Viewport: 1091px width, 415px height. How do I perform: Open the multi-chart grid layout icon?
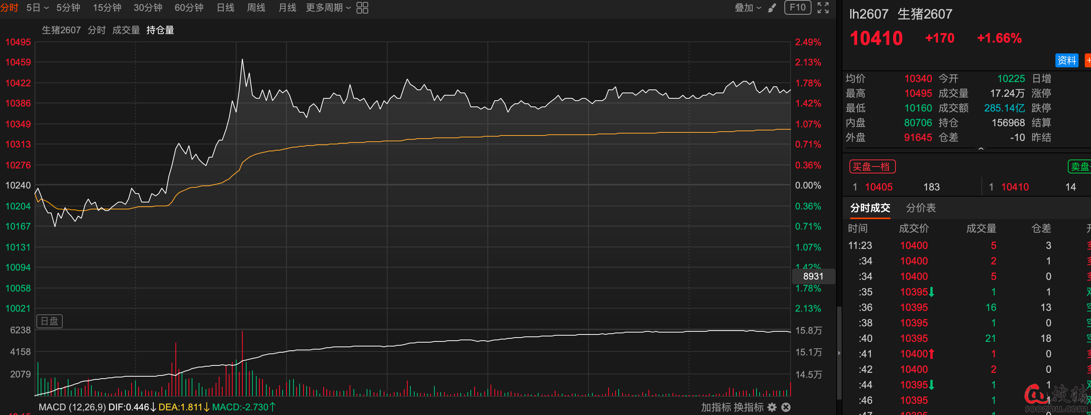362,8
